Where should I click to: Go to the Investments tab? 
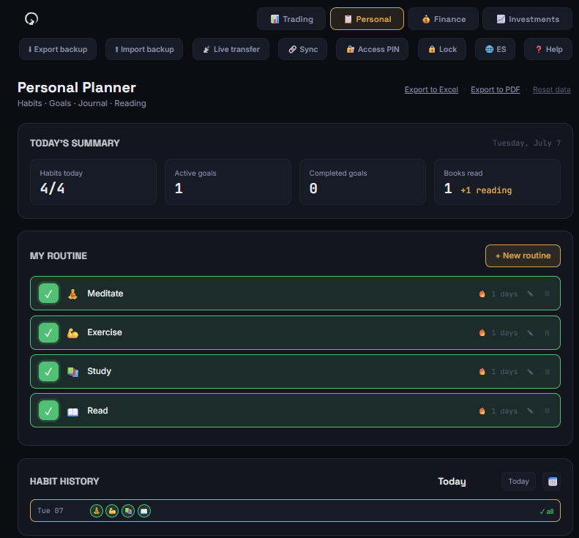click(x=528, y=19)
